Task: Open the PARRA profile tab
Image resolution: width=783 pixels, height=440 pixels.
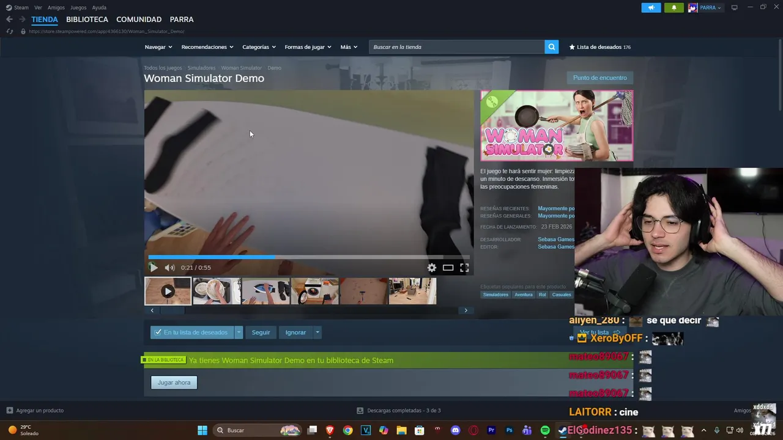Action: click(x=182, y=20)
